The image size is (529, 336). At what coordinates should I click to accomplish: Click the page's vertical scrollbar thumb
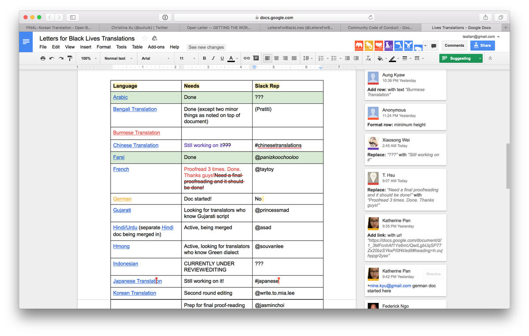point(507,166)
